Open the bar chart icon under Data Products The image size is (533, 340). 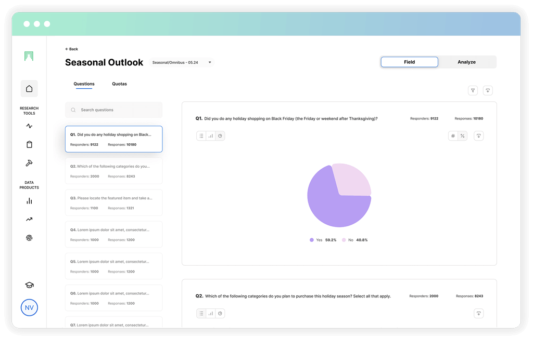(x=29, y=201)
